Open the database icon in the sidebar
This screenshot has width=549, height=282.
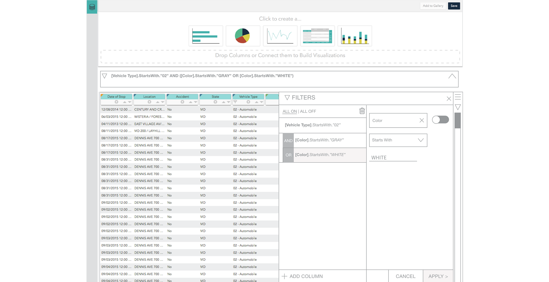[92, 7]
